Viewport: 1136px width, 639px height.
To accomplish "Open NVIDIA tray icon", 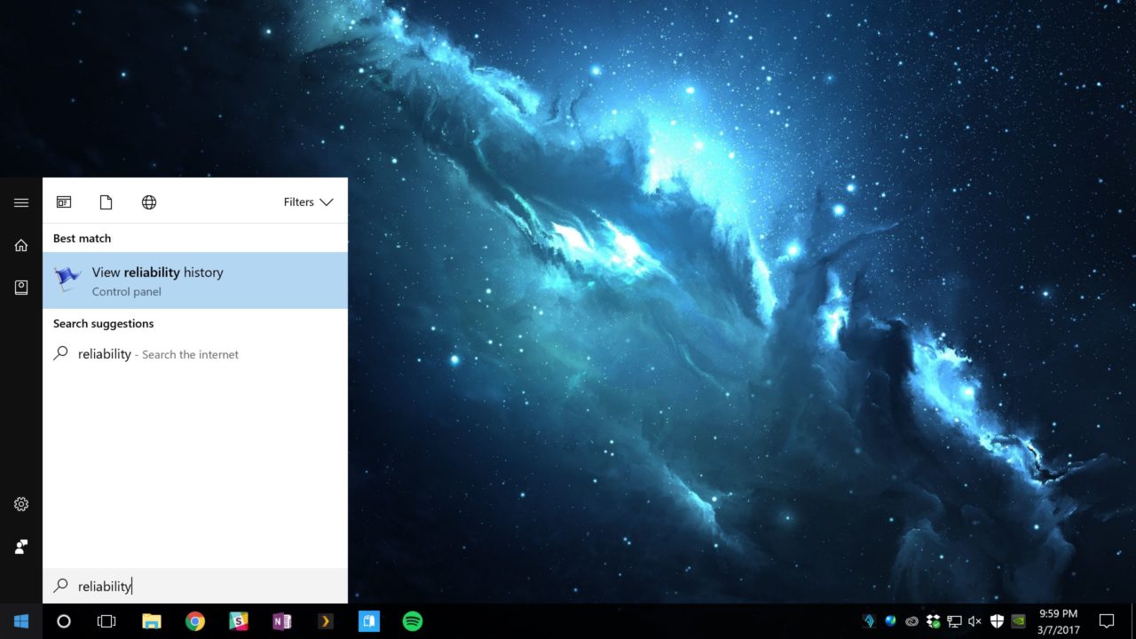I will [x=1018, y=621].
